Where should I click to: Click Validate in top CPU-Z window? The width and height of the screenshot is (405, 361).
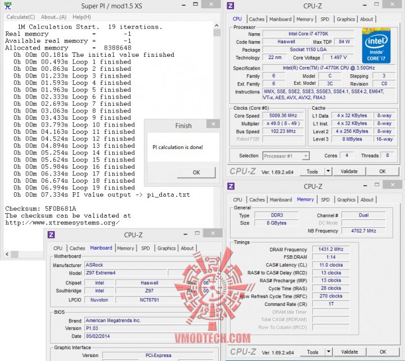tap(349, 171)
